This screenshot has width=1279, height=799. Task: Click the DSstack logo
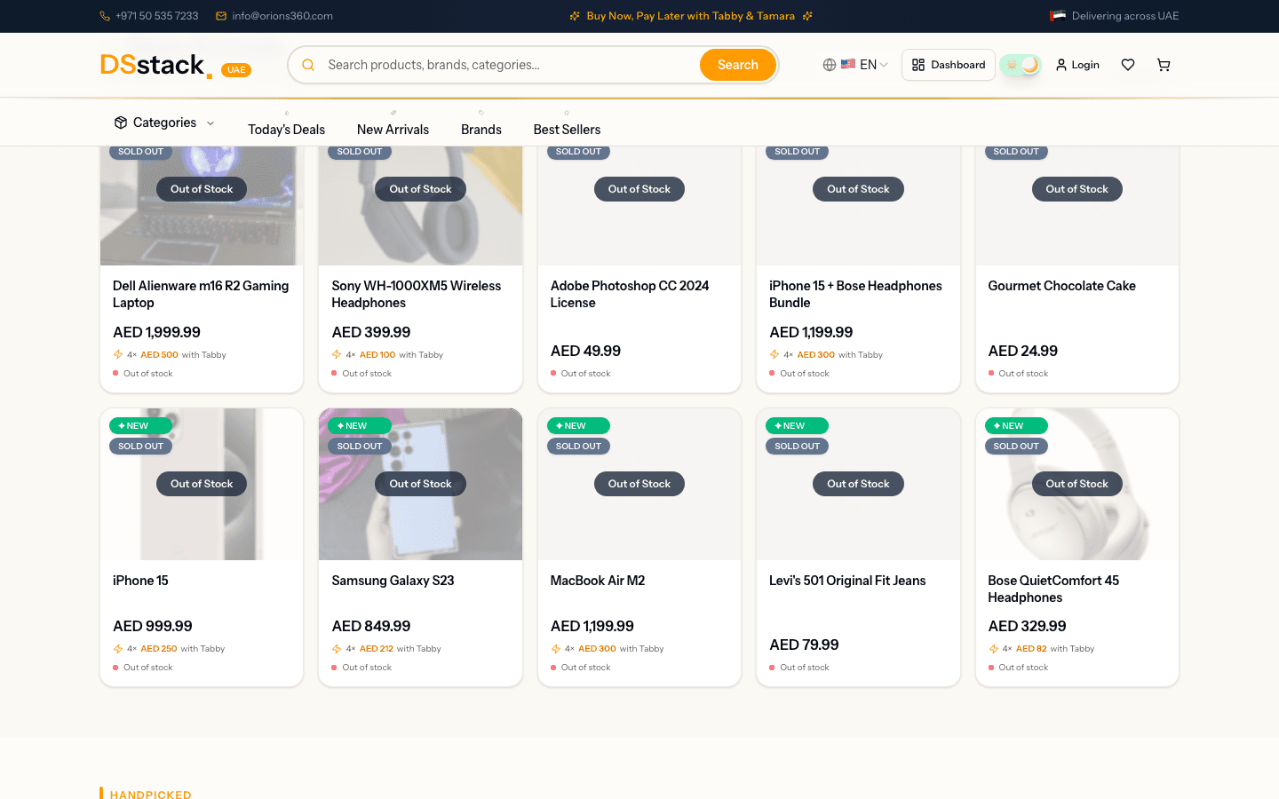point(155,65)
